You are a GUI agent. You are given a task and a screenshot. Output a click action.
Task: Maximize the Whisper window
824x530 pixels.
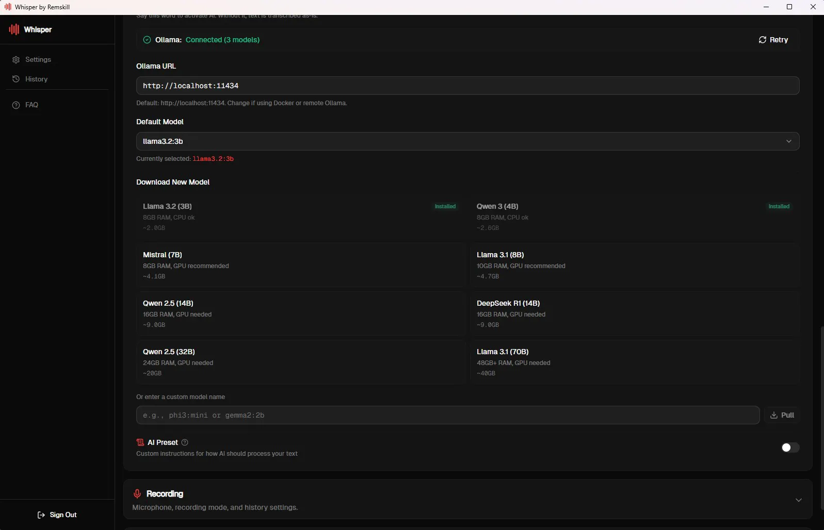click(x=789, y=7)
